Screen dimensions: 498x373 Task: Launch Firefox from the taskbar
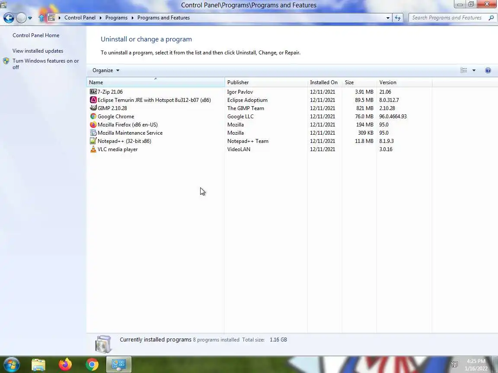pos(65,364)
